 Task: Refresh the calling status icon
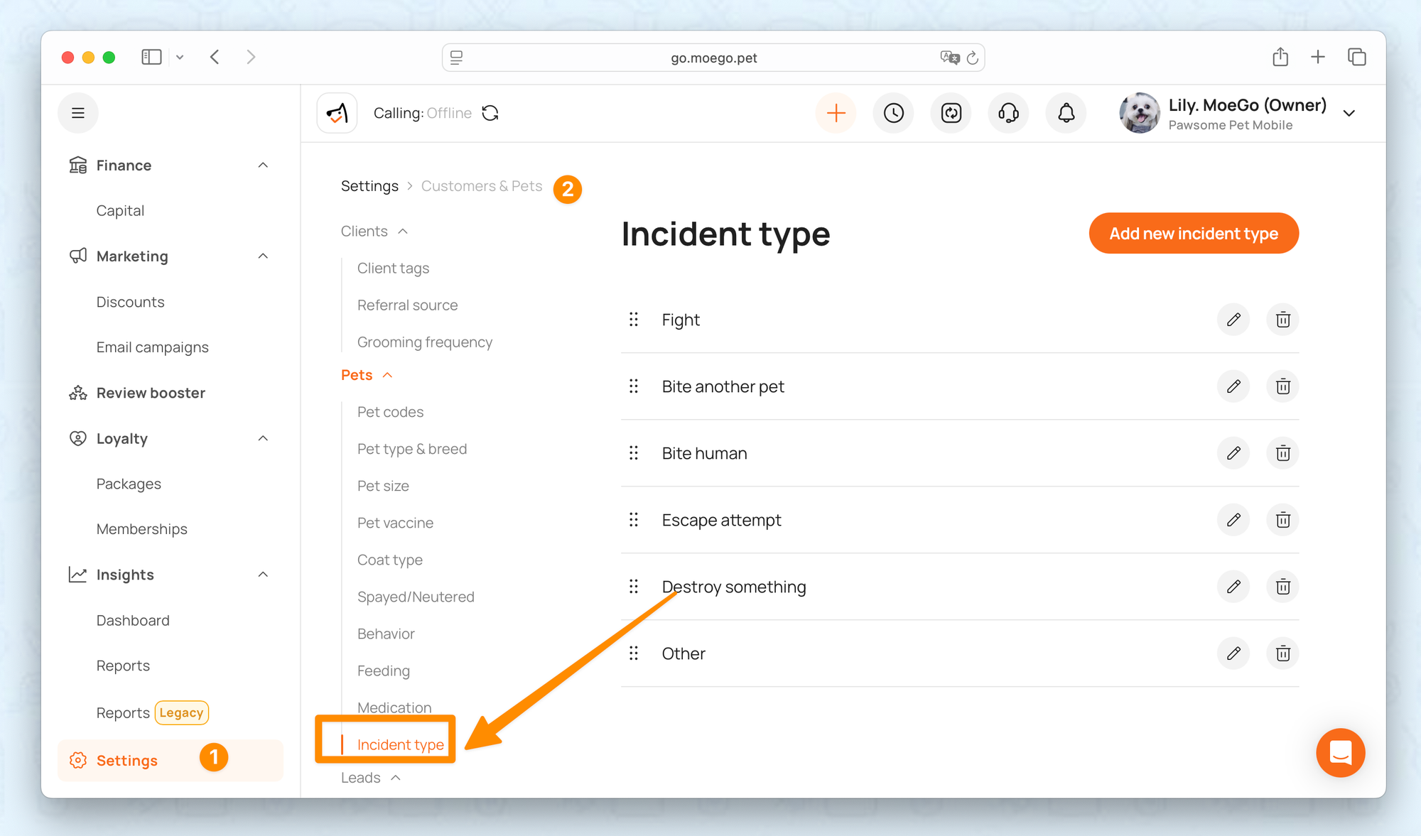click(x=490, y=113)
